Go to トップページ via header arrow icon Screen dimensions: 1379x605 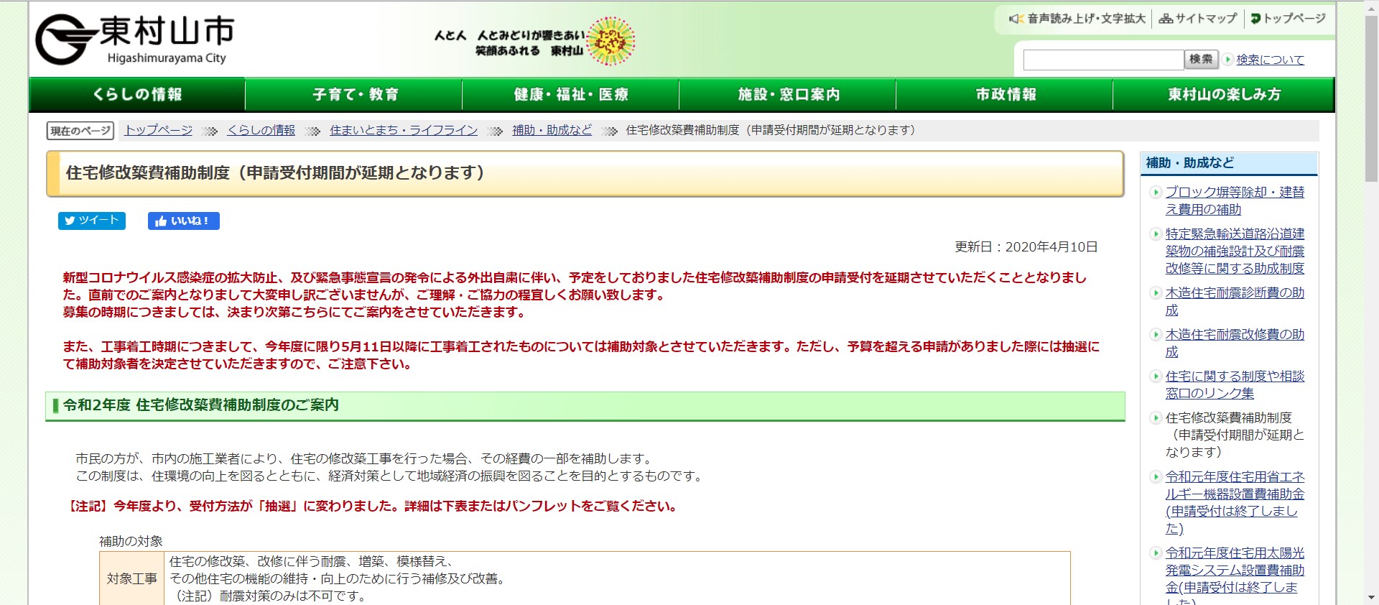(x=1255, y=19)
